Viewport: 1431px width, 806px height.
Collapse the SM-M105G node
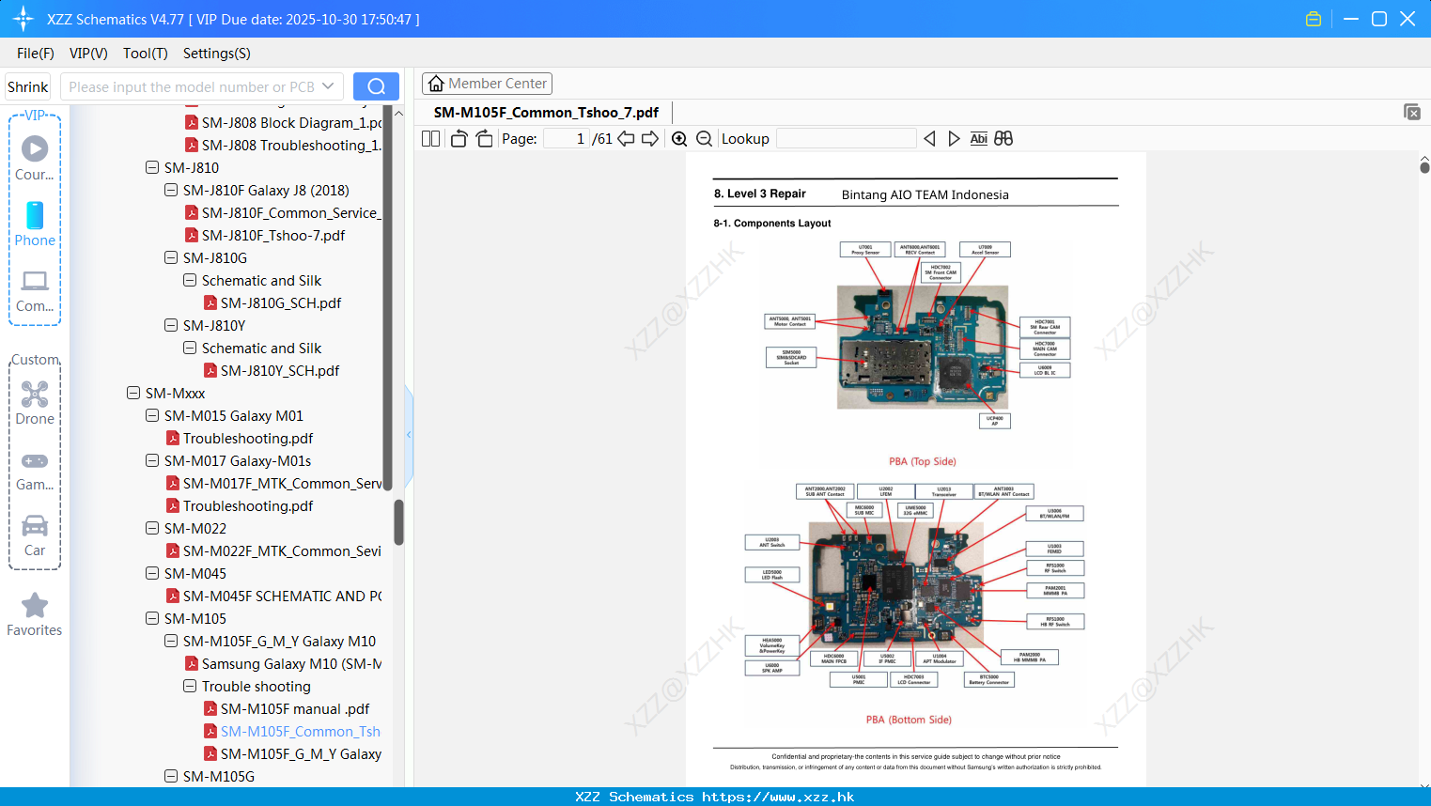(171, 776)
